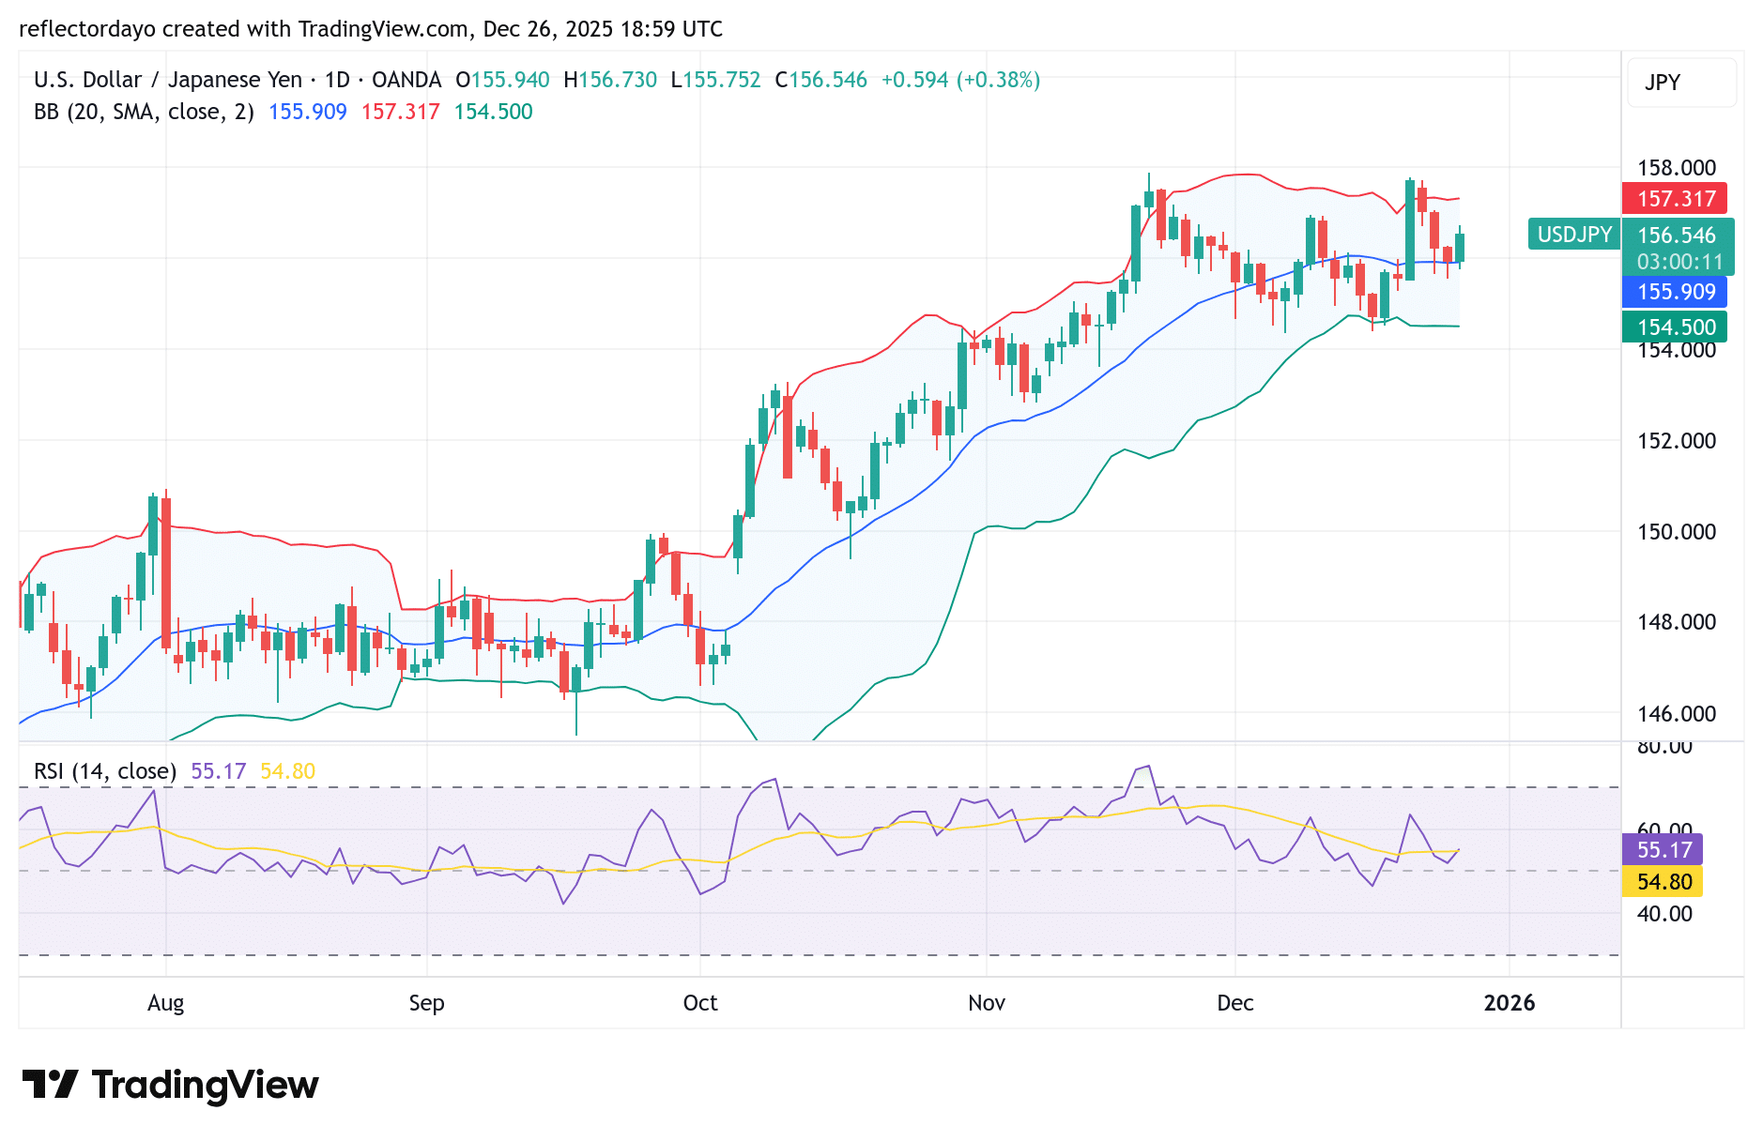Image resolution: width=1763 pixels, height=1141 pixels.
Task: Select the Dec label on the time axis
Action: pos(1235,1003)
